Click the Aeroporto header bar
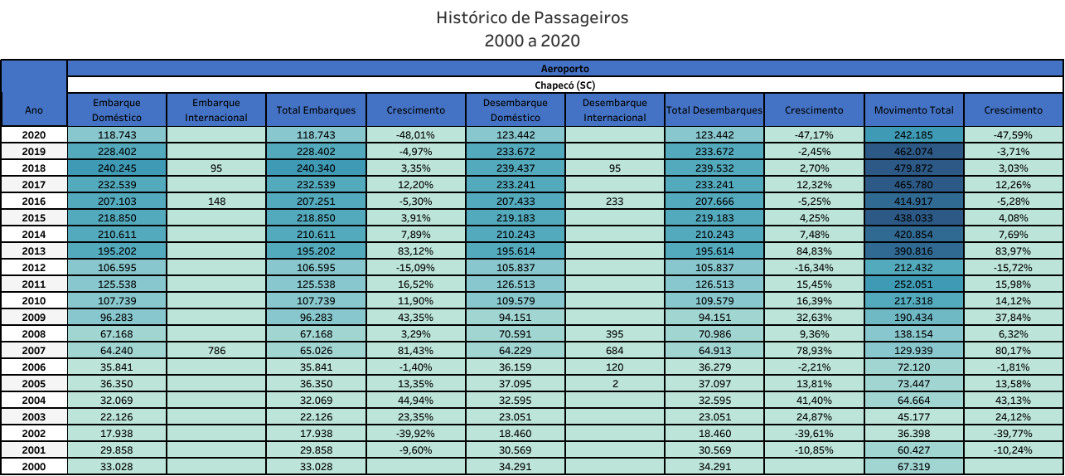1065x476 pixels. click(564, 69)
